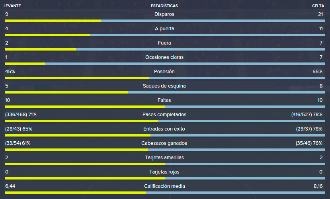Click the LEVANTE team header

click(x=12, y=6)
